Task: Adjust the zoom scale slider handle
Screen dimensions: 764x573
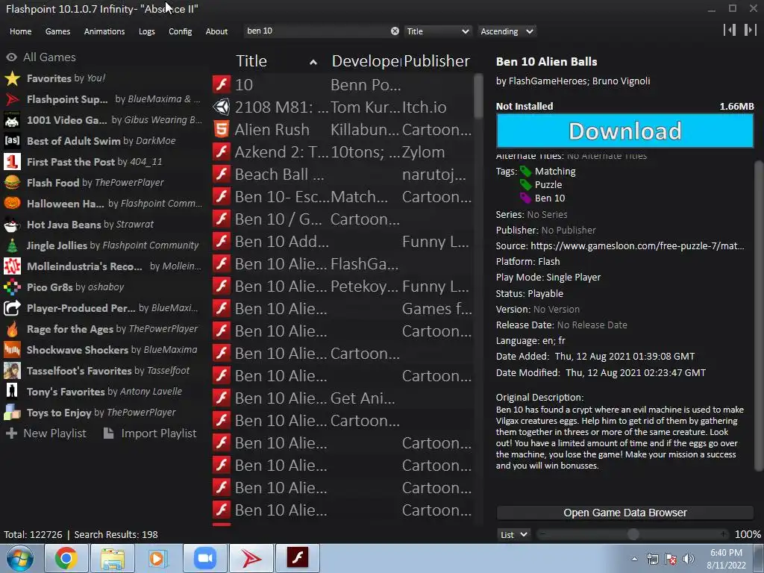Action: pyautogui.click(x=633, y=534)
